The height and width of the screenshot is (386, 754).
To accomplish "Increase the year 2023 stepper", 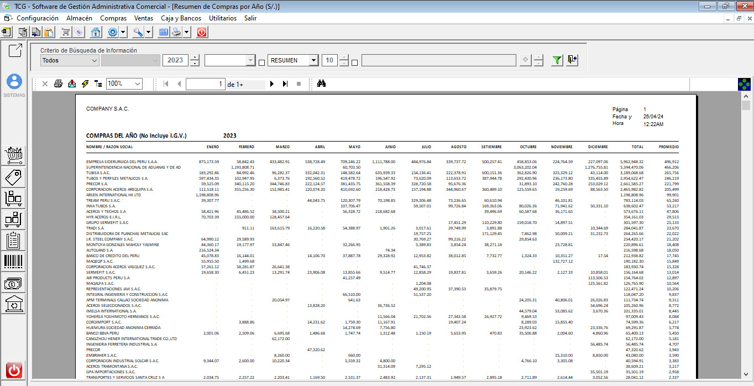I will point(194,58).
